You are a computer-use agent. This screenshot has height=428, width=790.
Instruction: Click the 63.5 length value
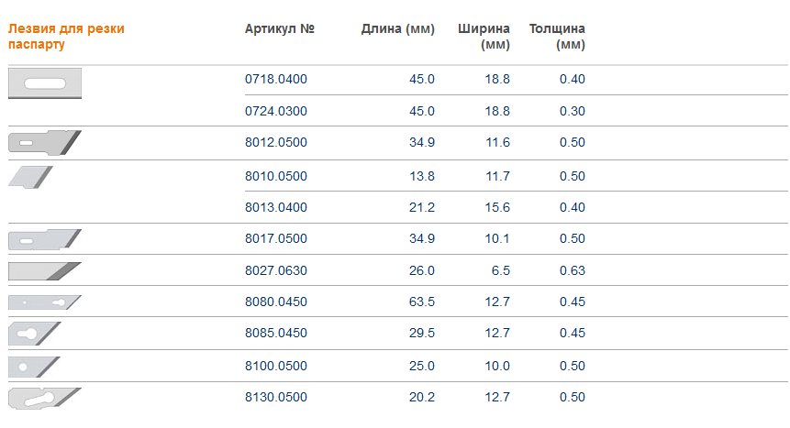tap(422, 302)
